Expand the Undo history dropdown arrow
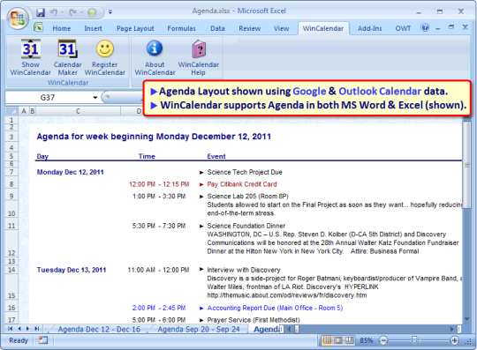The image size is (477, 350). (63, 12)
